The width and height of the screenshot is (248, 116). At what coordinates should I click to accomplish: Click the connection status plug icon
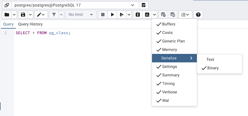[x=7, y=5]
